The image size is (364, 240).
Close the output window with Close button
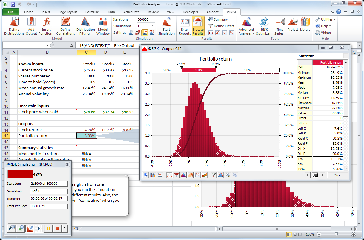point(337,175)
